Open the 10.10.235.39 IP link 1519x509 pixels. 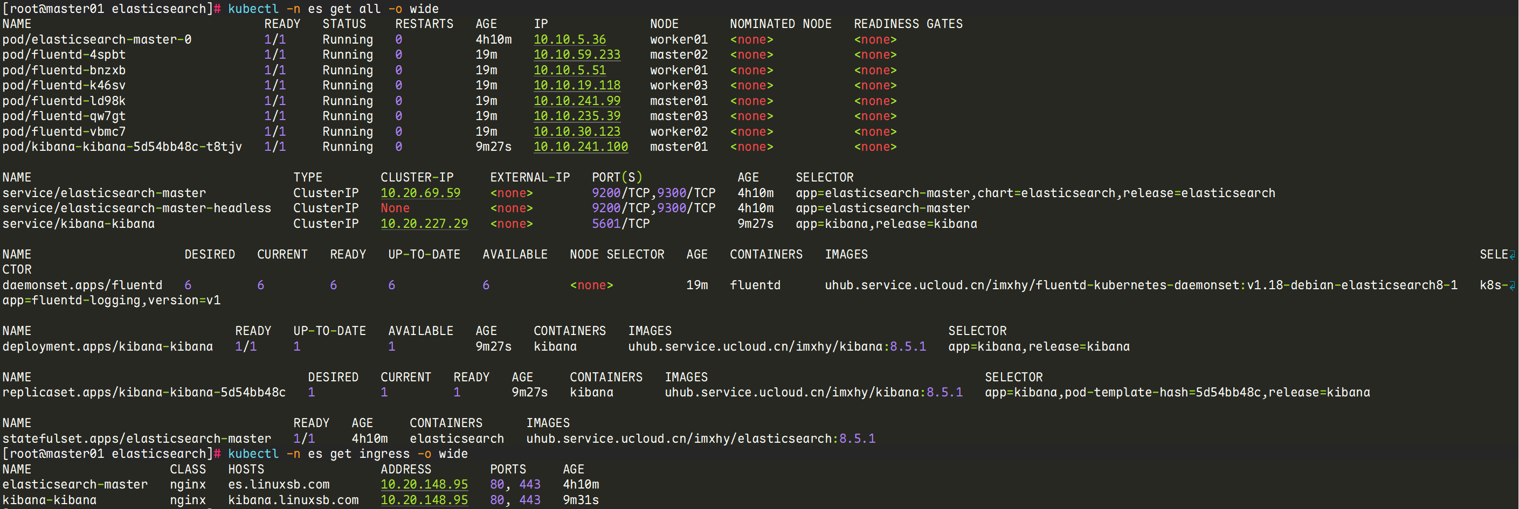click(x=576, y=116)
